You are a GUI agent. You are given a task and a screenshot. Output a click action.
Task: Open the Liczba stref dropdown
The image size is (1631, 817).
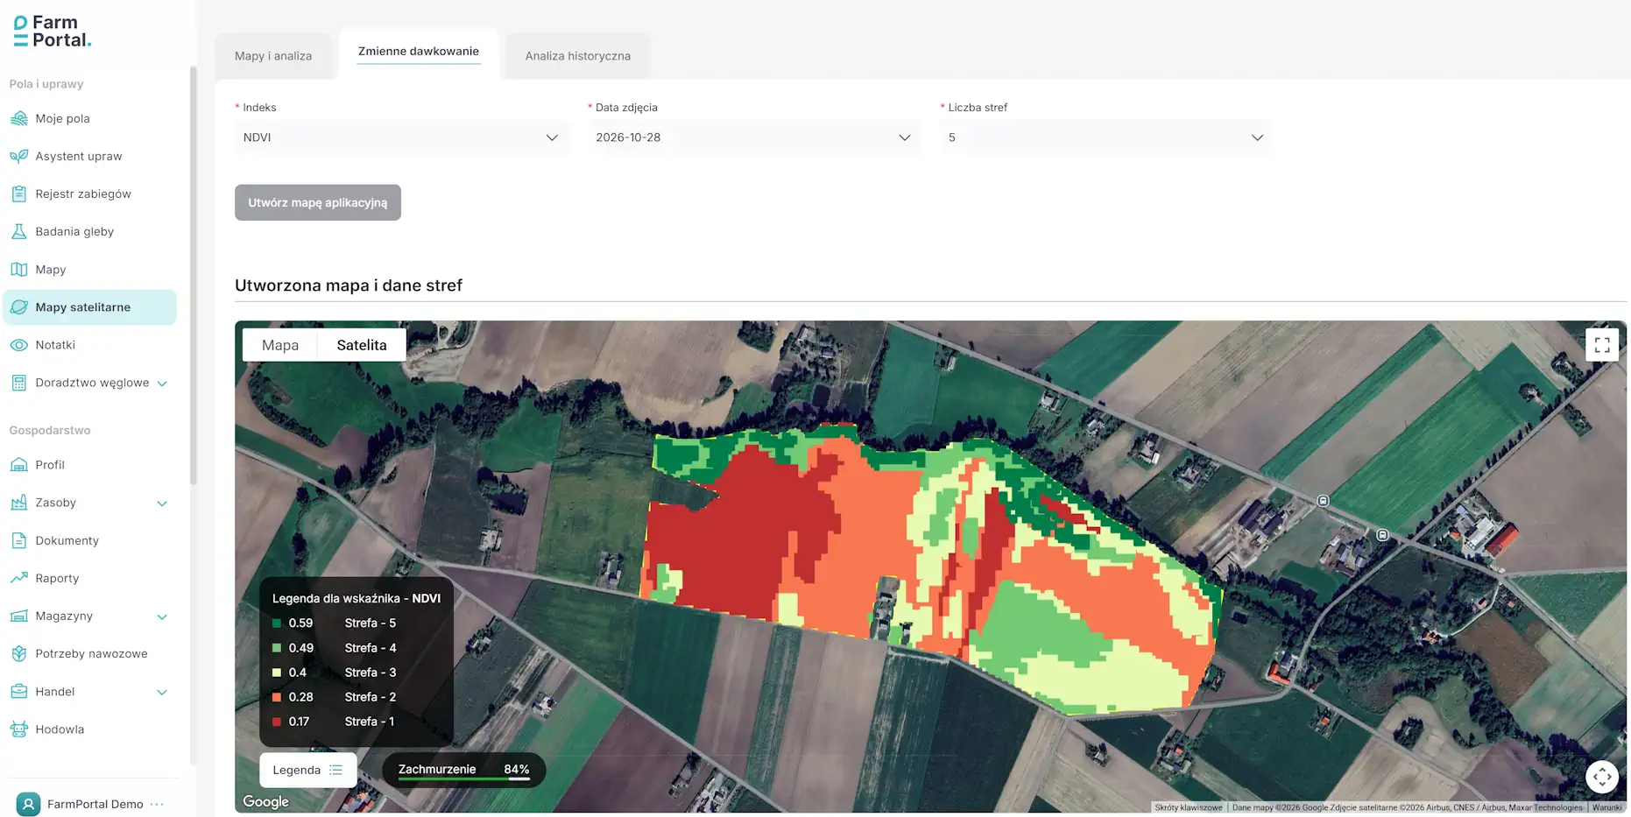click(x=1106, y=137)
